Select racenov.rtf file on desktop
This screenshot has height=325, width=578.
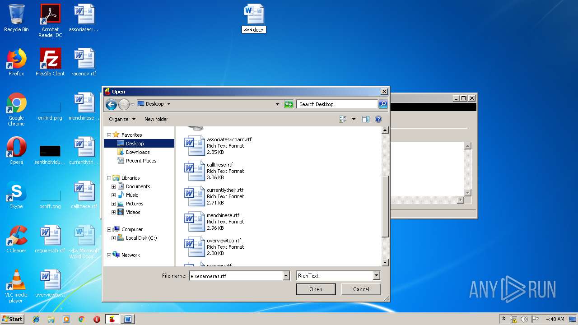(x=84, y=62)
